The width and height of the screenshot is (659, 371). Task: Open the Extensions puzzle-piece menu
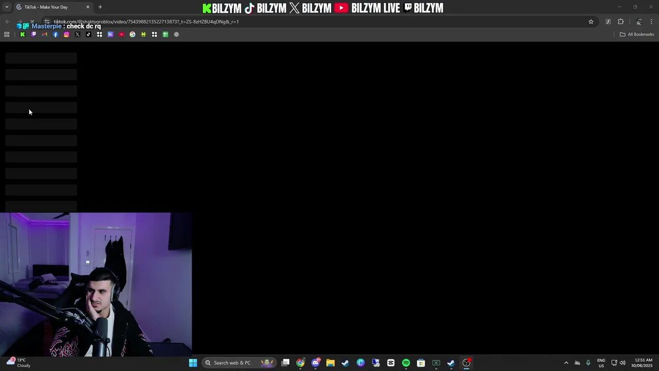(620, 22)
